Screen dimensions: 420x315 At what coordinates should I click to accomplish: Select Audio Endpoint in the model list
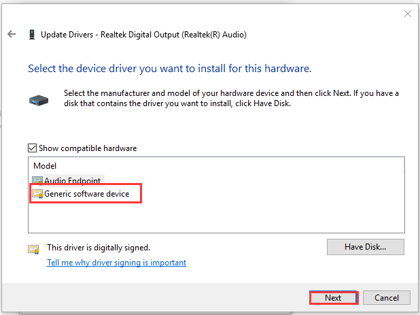(x=72, y=181)
